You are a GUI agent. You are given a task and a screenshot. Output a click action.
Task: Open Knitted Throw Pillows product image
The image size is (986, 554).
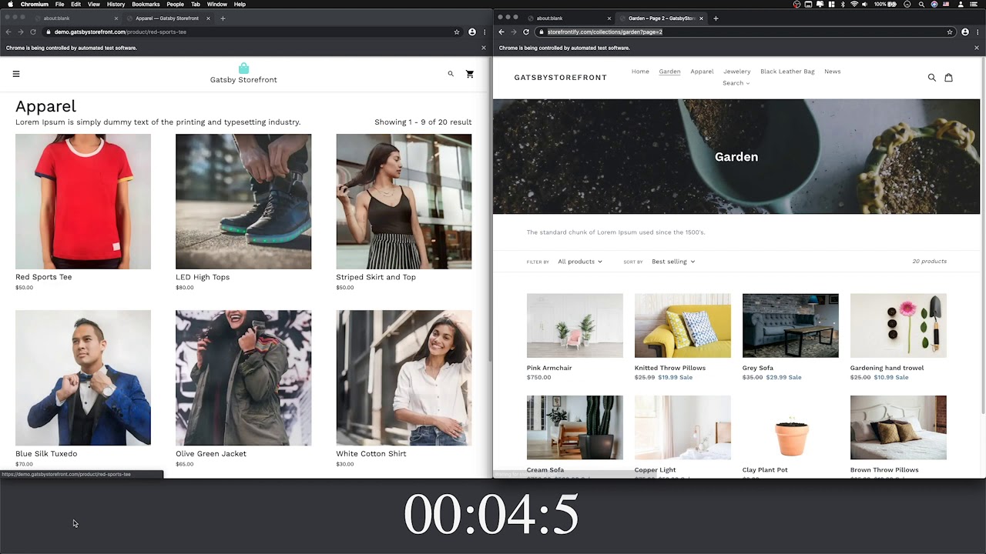[x=682, y=325]
